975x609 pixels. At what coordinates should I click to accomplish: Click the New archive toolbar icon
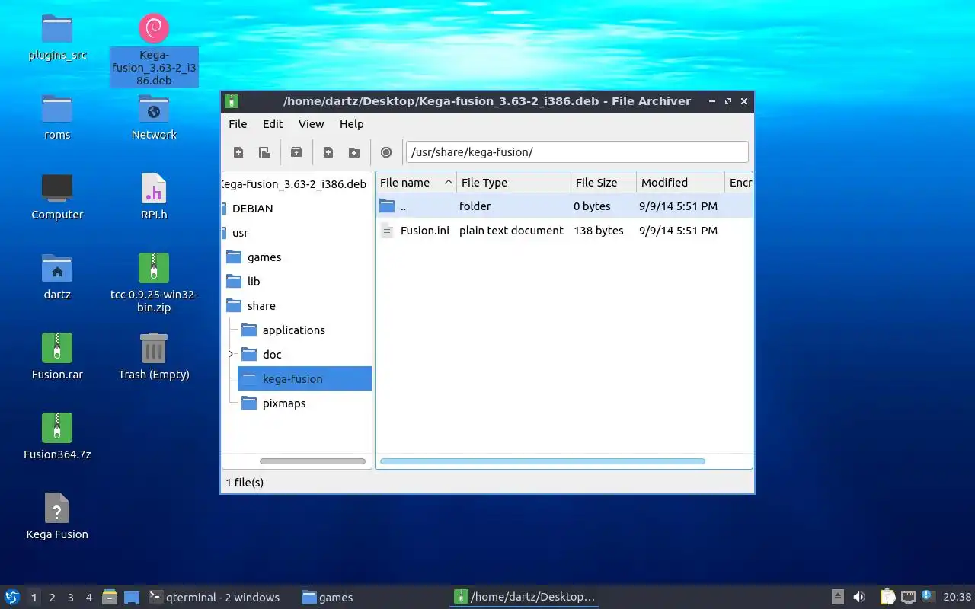point(238,152)
